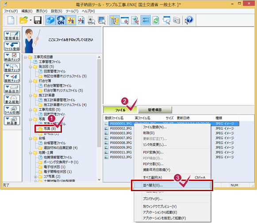Toggle the tree view toolbar icon
The width and height of the screenshot is (257, 223).
point(115,20)
